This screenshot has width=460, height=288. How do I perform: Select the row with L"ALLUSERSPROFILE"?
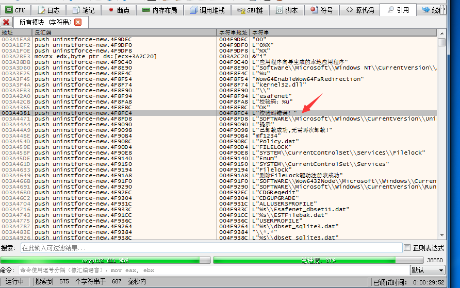tap(219, 204)
